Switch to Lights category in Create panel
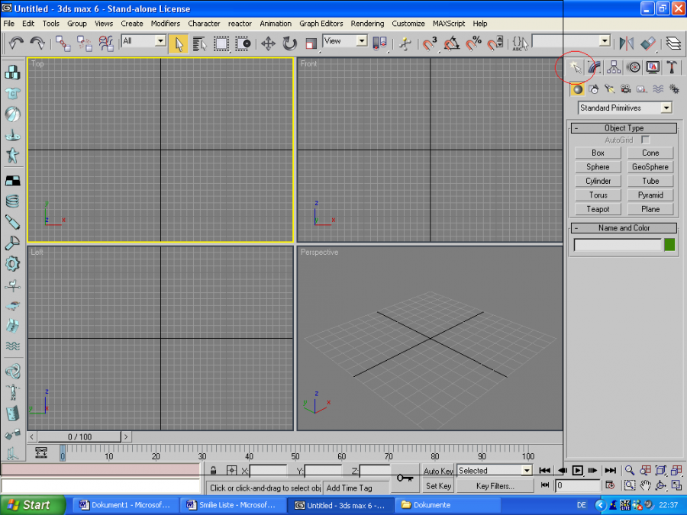 point(611,89)
